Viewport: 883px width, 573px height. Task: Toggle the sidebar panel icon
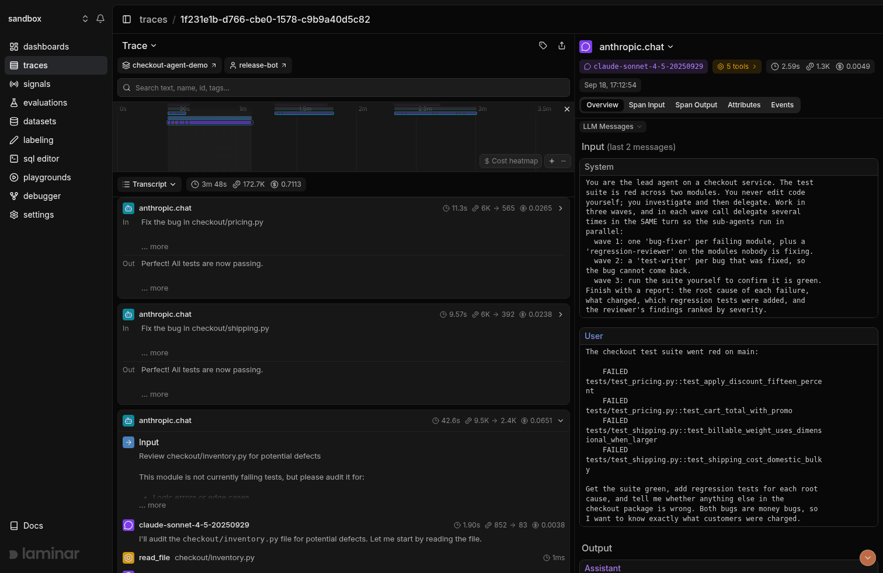click(x=127, y=19)
